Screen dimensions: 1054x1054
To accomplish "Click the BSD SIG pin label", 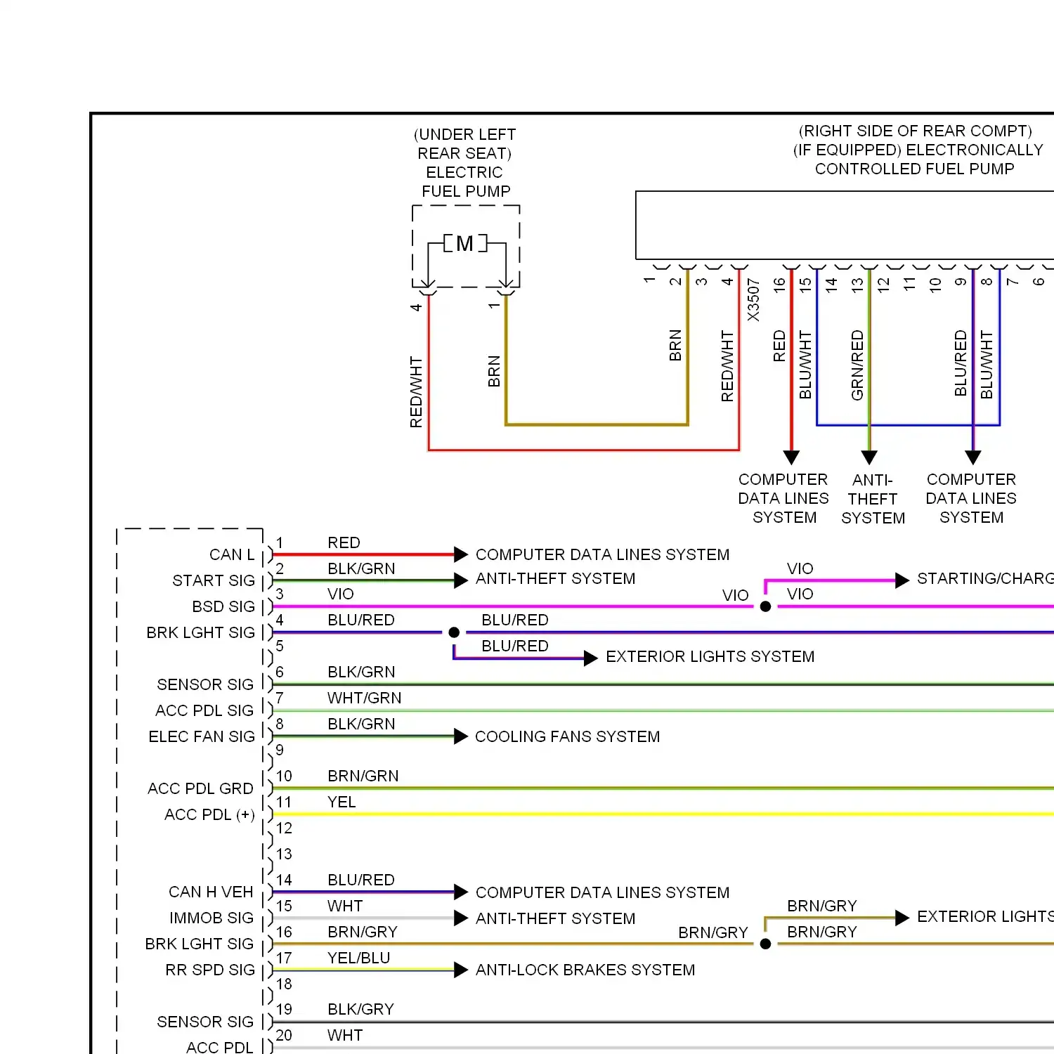I will pyautogui.click(x=223, y=606).
